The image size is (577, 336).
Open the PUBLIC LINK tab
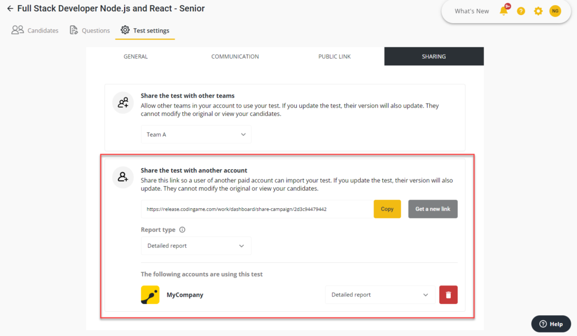334,56
